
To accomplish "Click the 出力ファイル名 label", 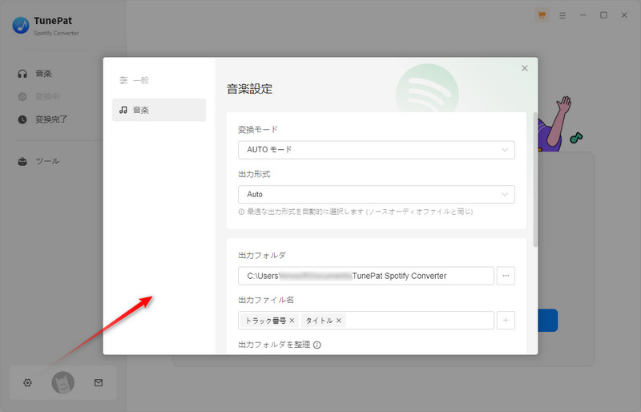I will pos(266,300).
